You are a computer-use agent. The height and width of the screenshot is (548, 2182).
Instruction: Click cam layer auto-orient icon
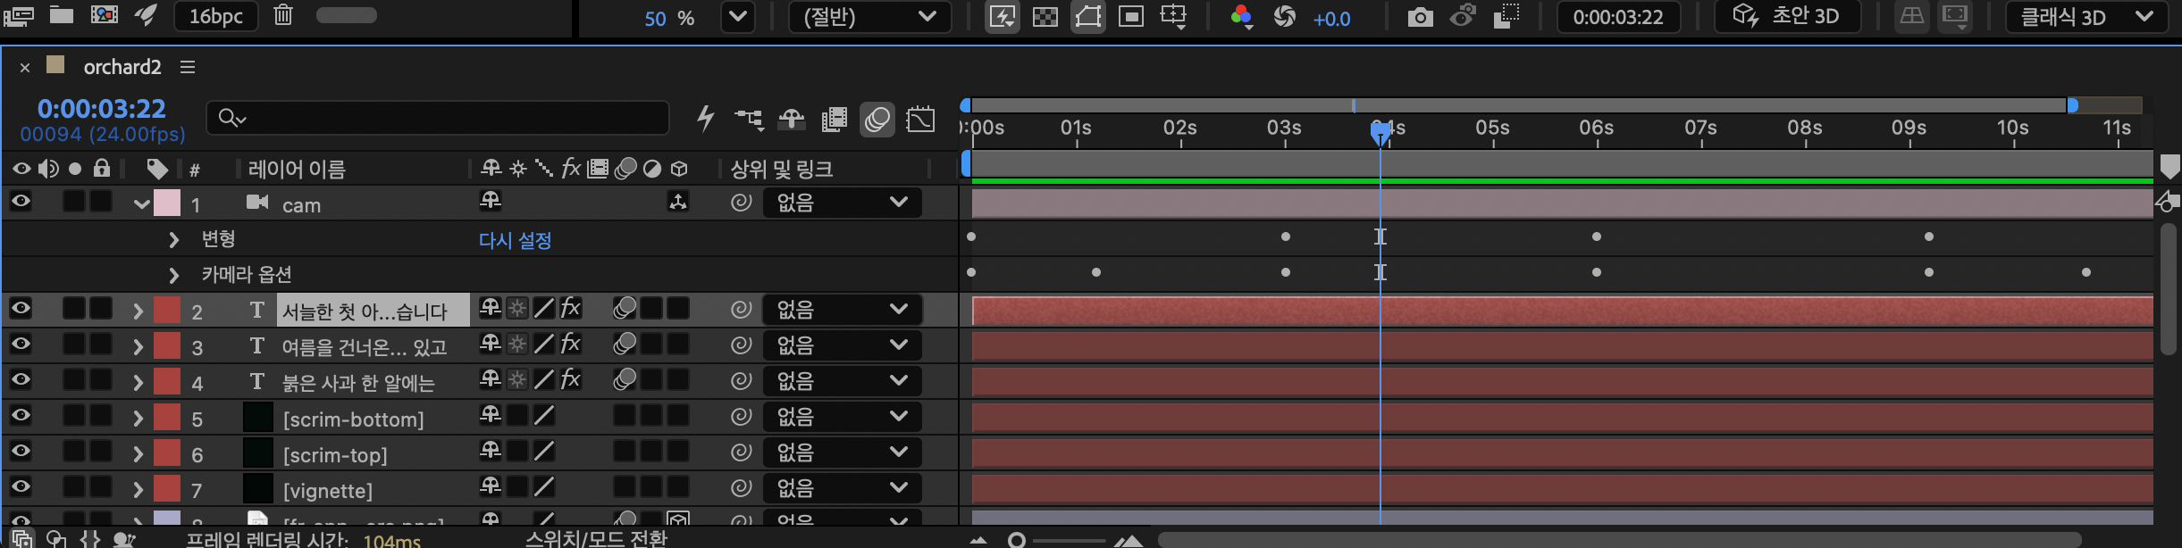click(678, 203)
